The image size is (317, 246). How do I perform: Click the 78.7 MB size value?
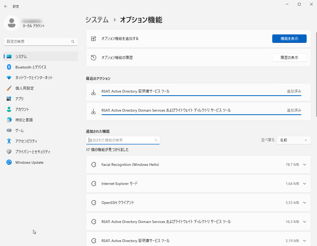(292, 165)
